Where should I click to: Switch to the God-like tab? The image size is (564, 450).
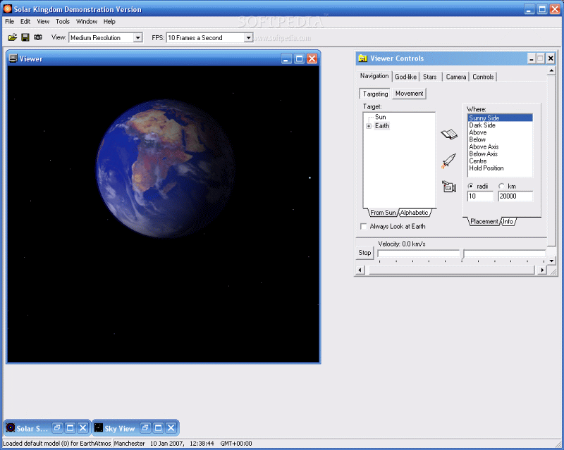coord(406,77)
